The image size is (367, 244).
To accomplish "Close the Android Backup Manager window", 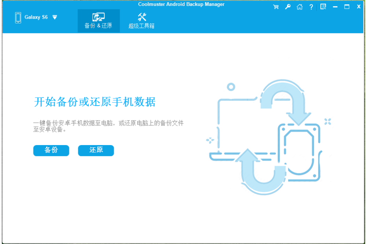I will pos(359,7).
